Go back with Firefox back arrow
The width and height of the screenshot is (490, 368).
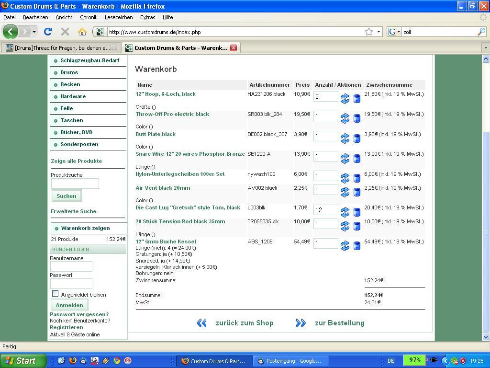point(11,32)
